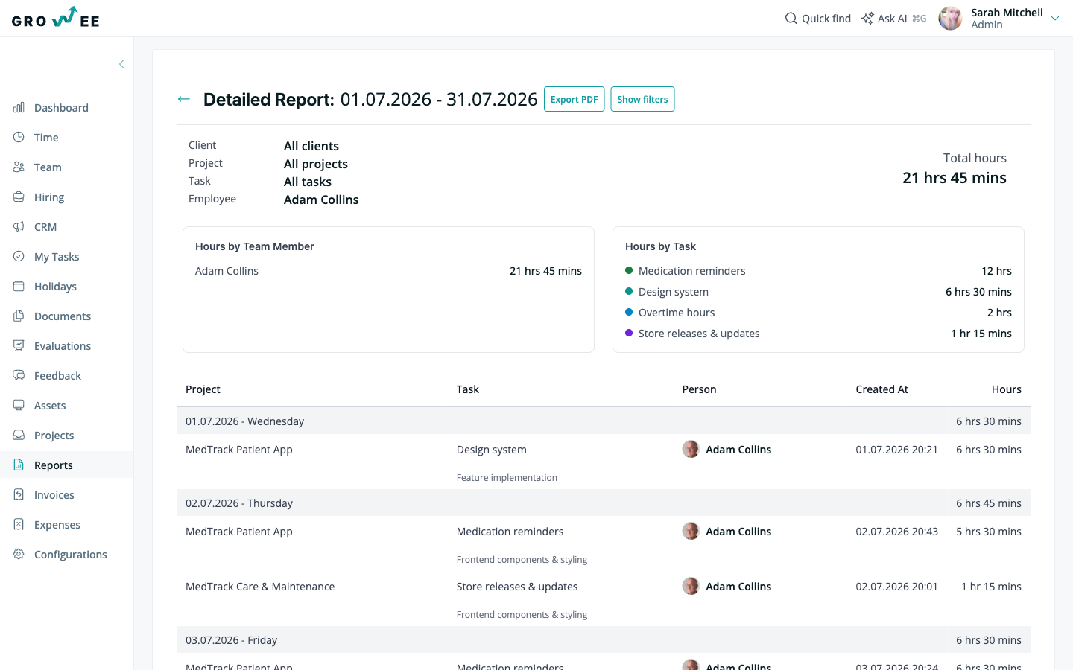Click the Groweee logo
This screenshot has width=1073, height=670.
(x=56, y=18)
